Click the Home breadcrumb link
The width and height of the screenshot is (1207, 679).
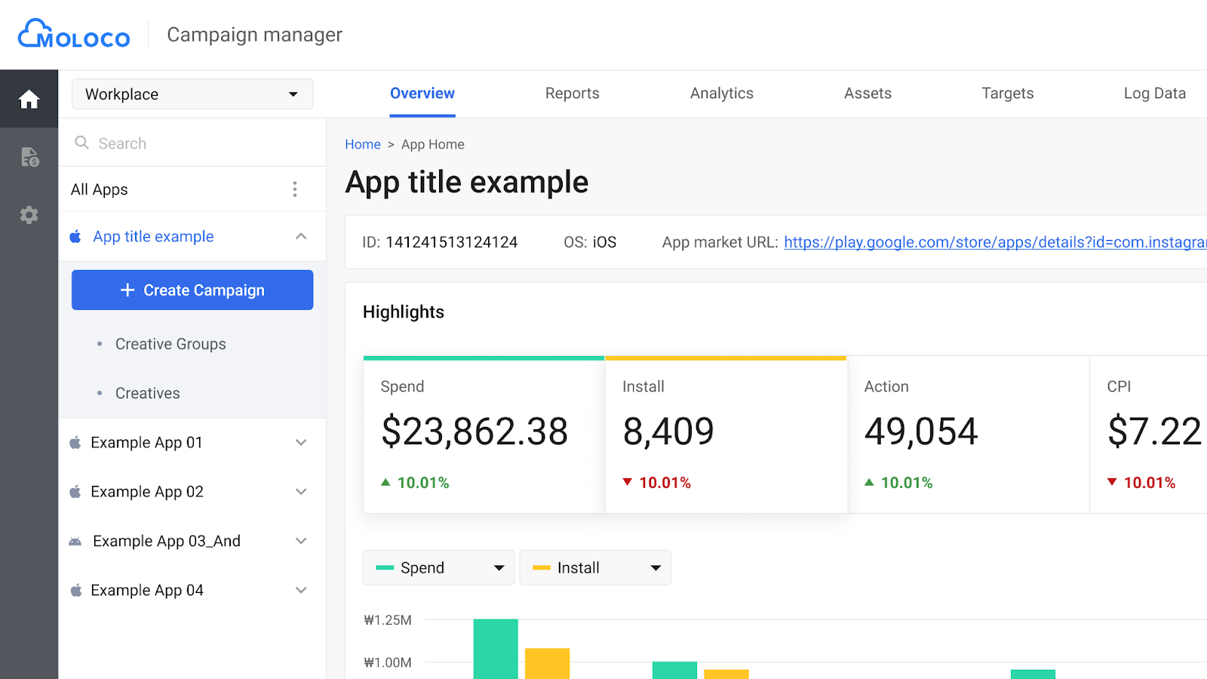363,144
